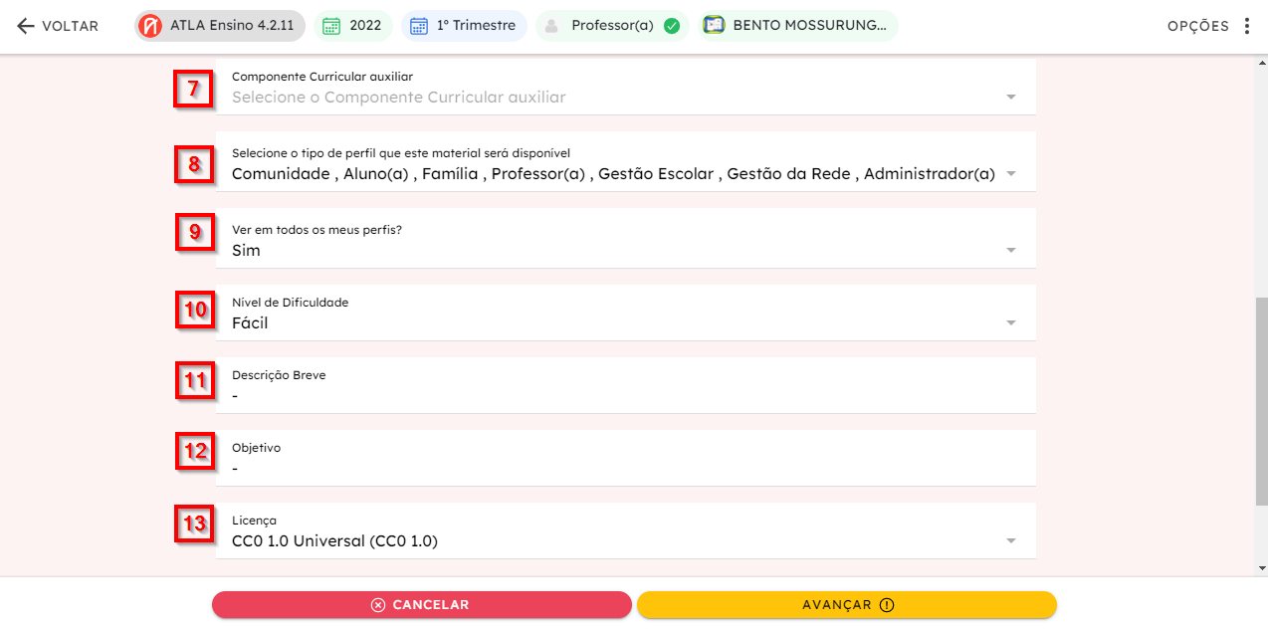Viewport: 1268px width, 629px height.
Task: Click the yellow AVANÇAR button
Action: [847, 605]
